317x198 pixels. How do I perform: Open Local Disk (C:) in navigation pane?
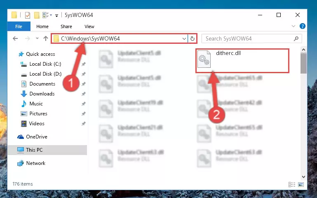coord(45,64)
